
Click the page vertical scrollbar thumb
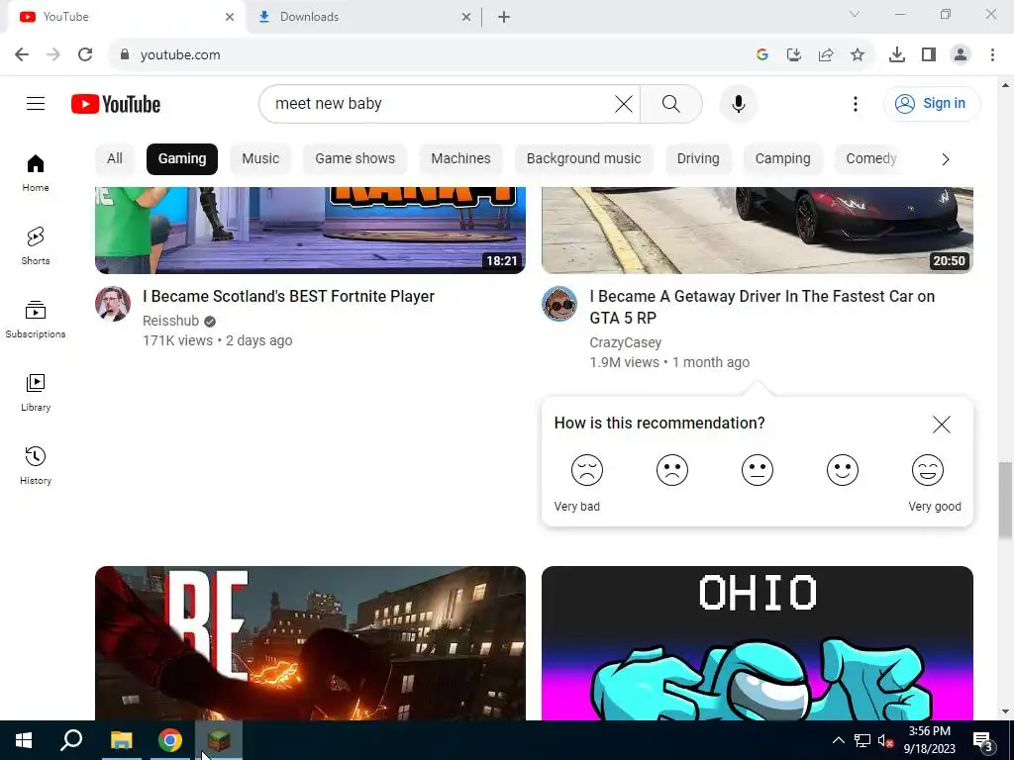pyautogui.click(x=1006, y=499)
